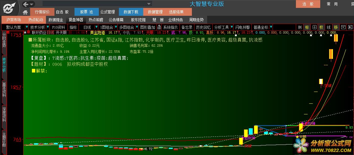Click the 分析工具 toolbar button
This screenshot has height=155, width=354.
[x=221, y=27]
